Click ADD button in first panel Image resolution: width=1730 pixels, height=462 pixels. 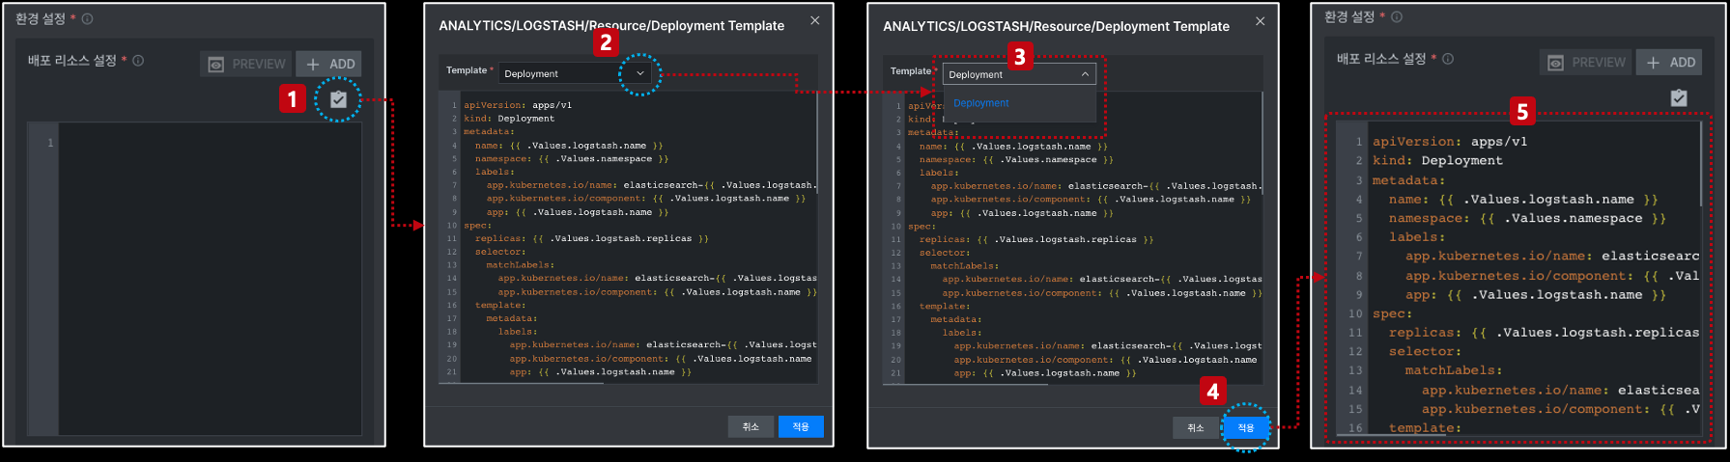pos(329,64)
